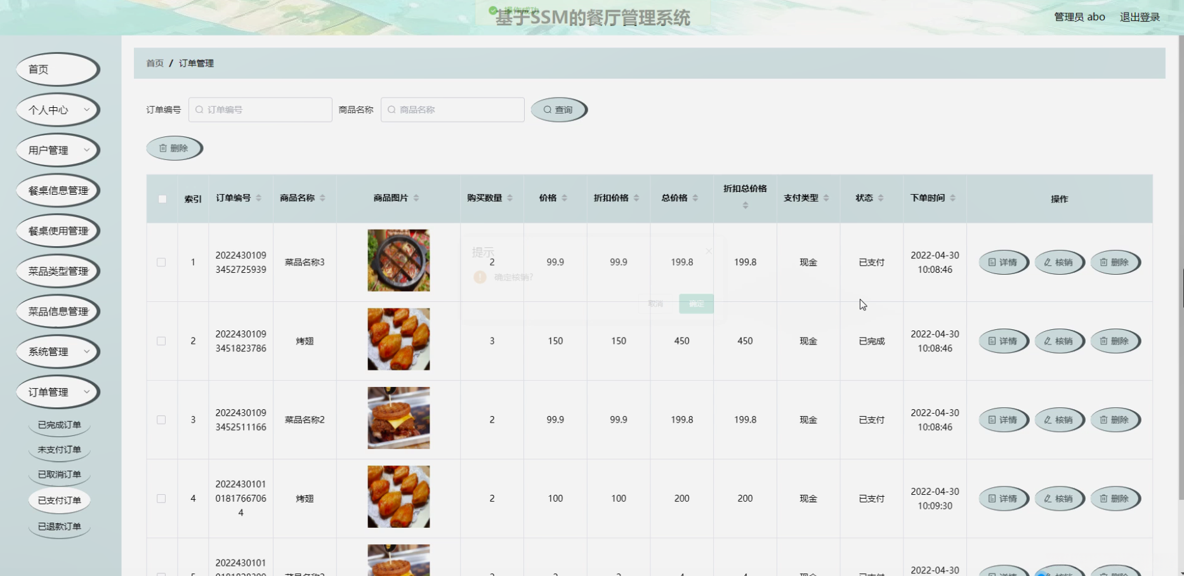
Task: Show 未支付订单 submenu page
Action: 60,450
